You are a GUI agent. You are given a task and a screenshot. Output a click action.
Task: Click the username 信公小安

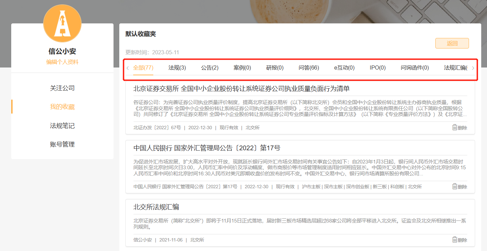tap(62, 52)
